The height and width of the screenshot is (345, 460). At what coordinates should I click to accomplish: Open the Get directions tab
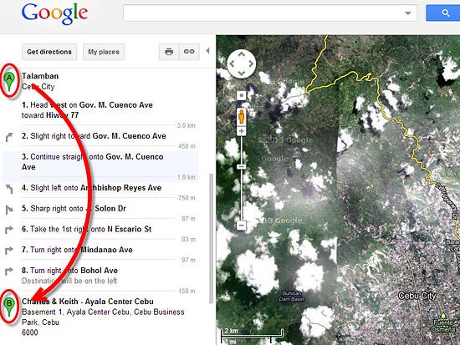tap(49, 52)
